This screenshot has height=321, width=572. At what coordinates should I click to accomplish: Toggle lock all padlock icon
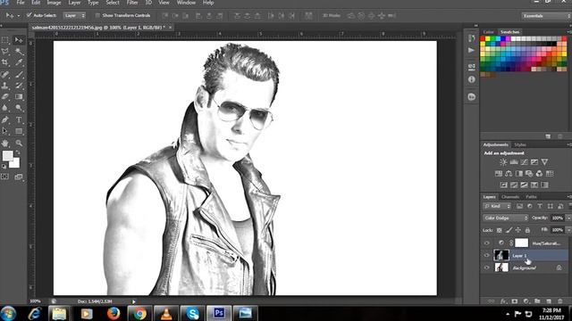(x=527, y=230)
